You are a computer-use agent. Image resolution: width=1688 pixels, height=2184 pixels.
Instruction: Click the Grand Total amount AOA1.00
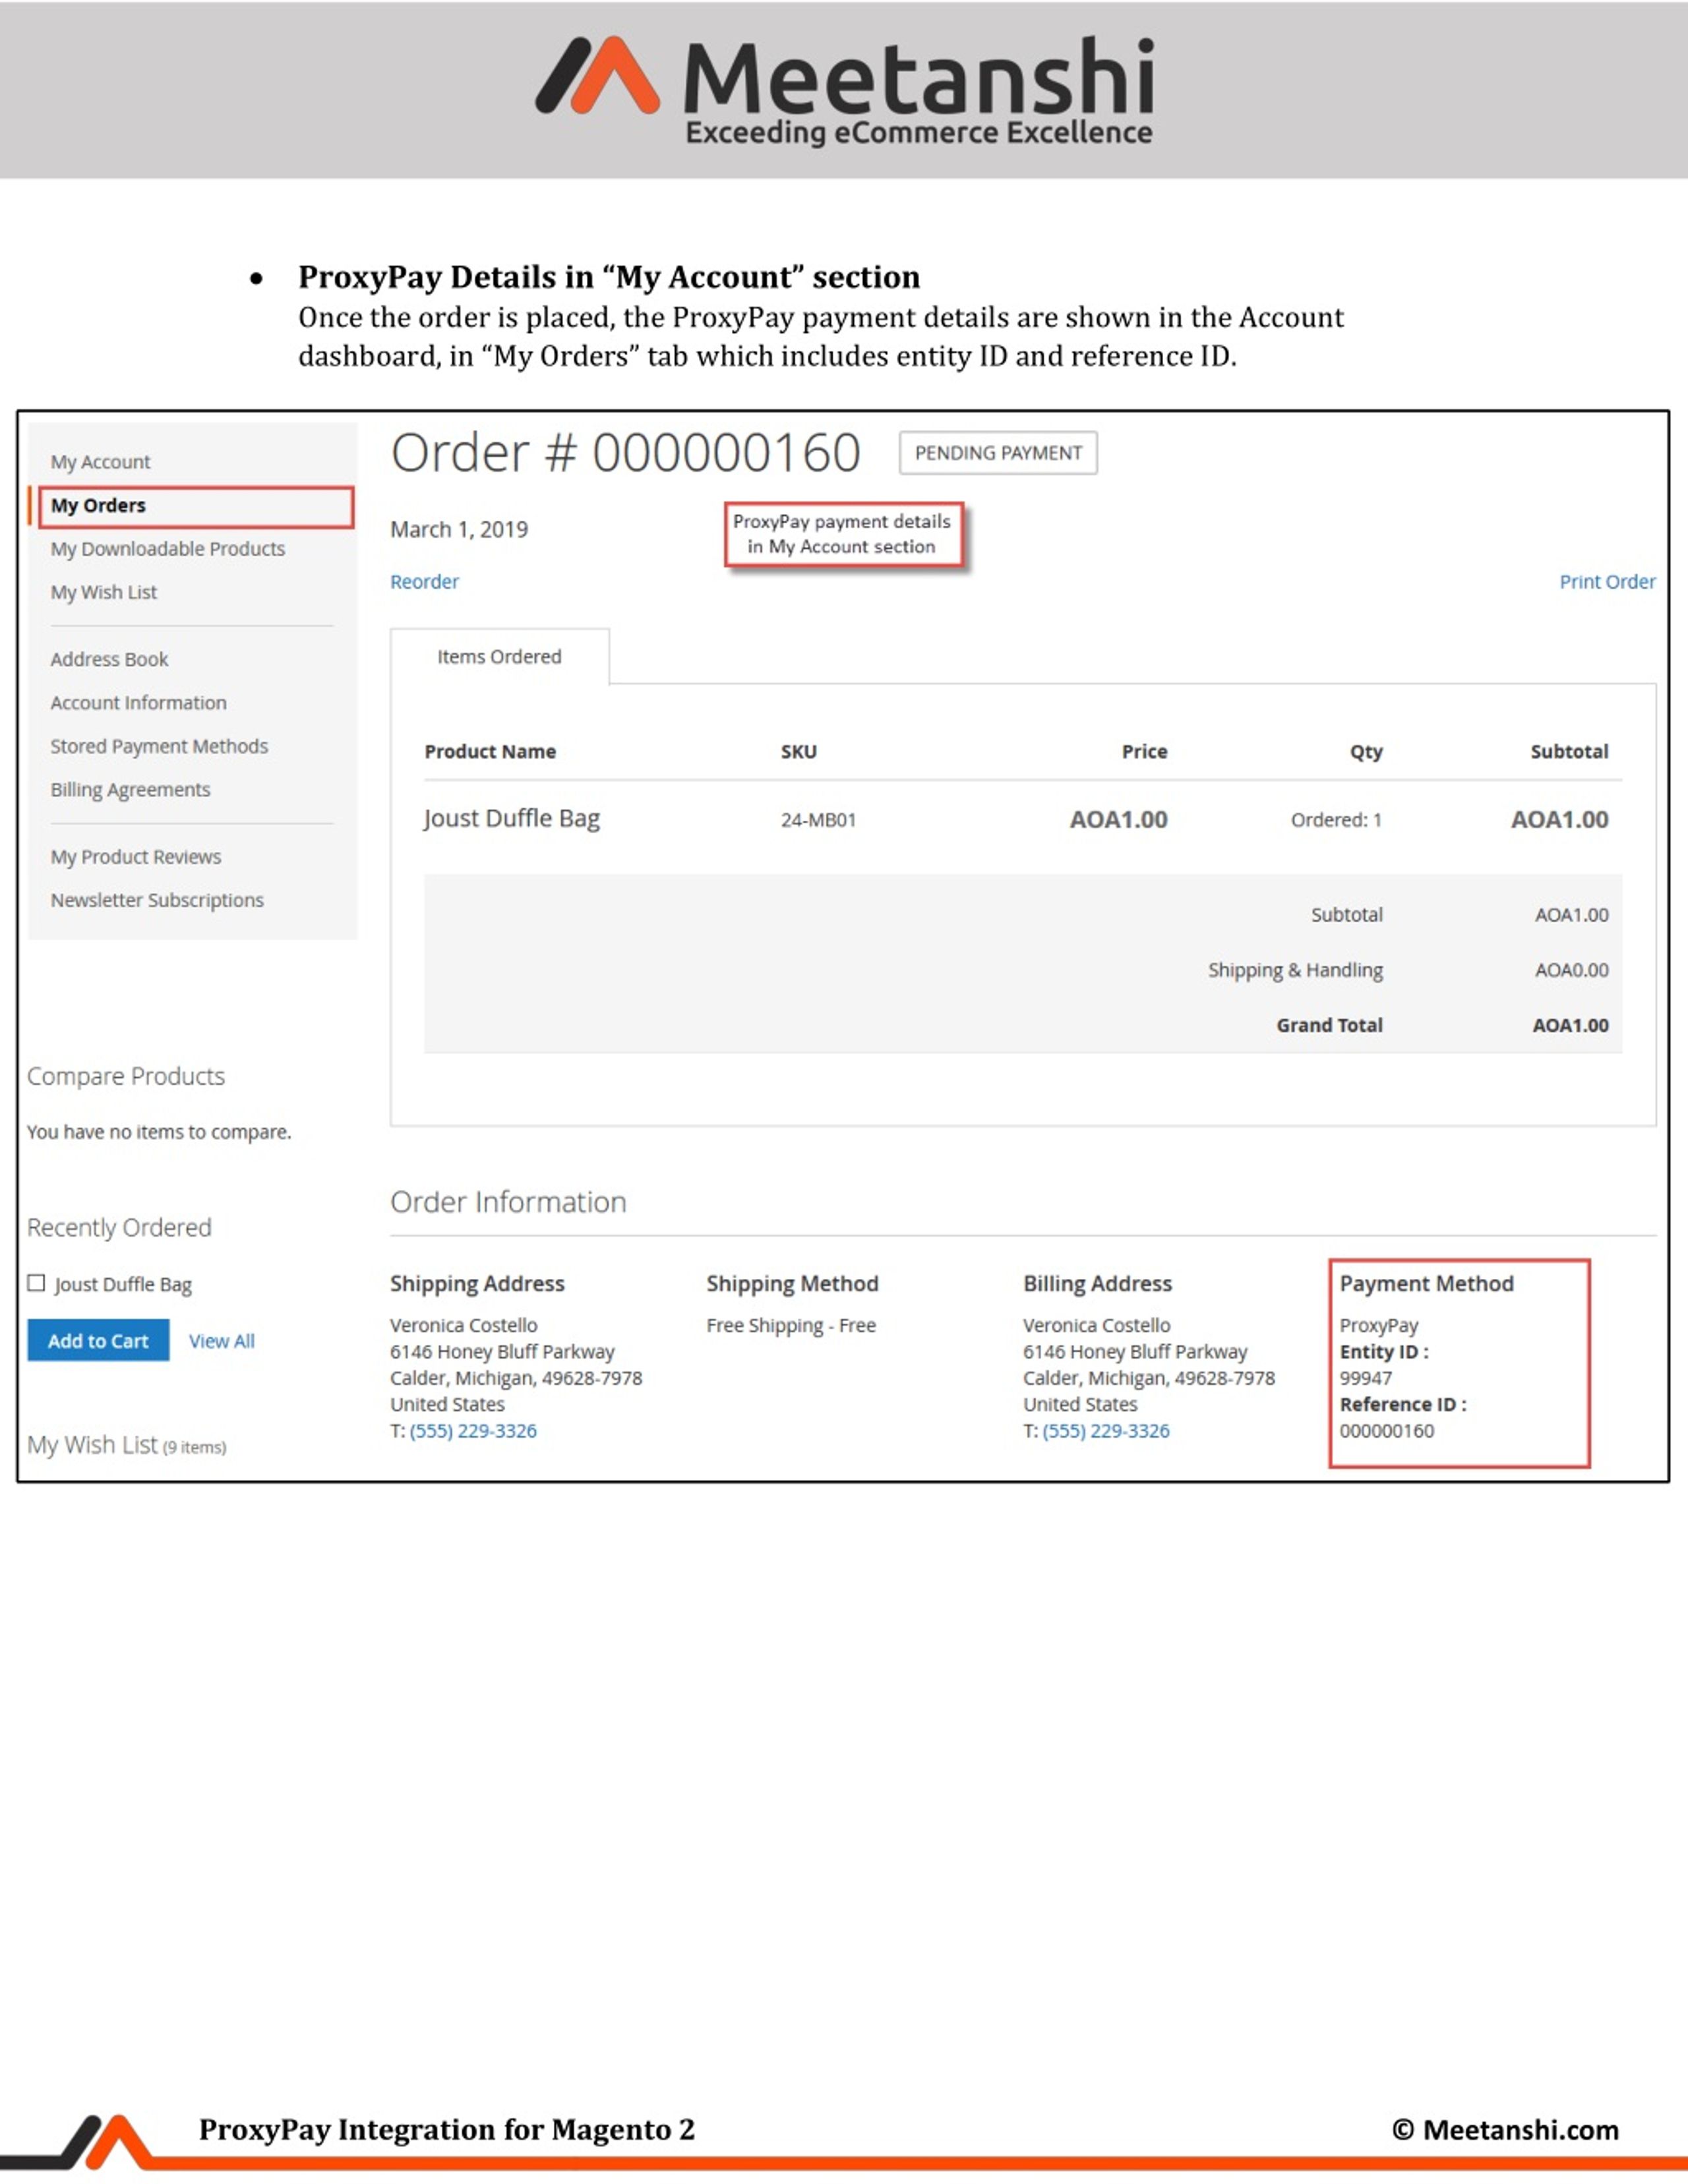(x=1570, y=1025)
